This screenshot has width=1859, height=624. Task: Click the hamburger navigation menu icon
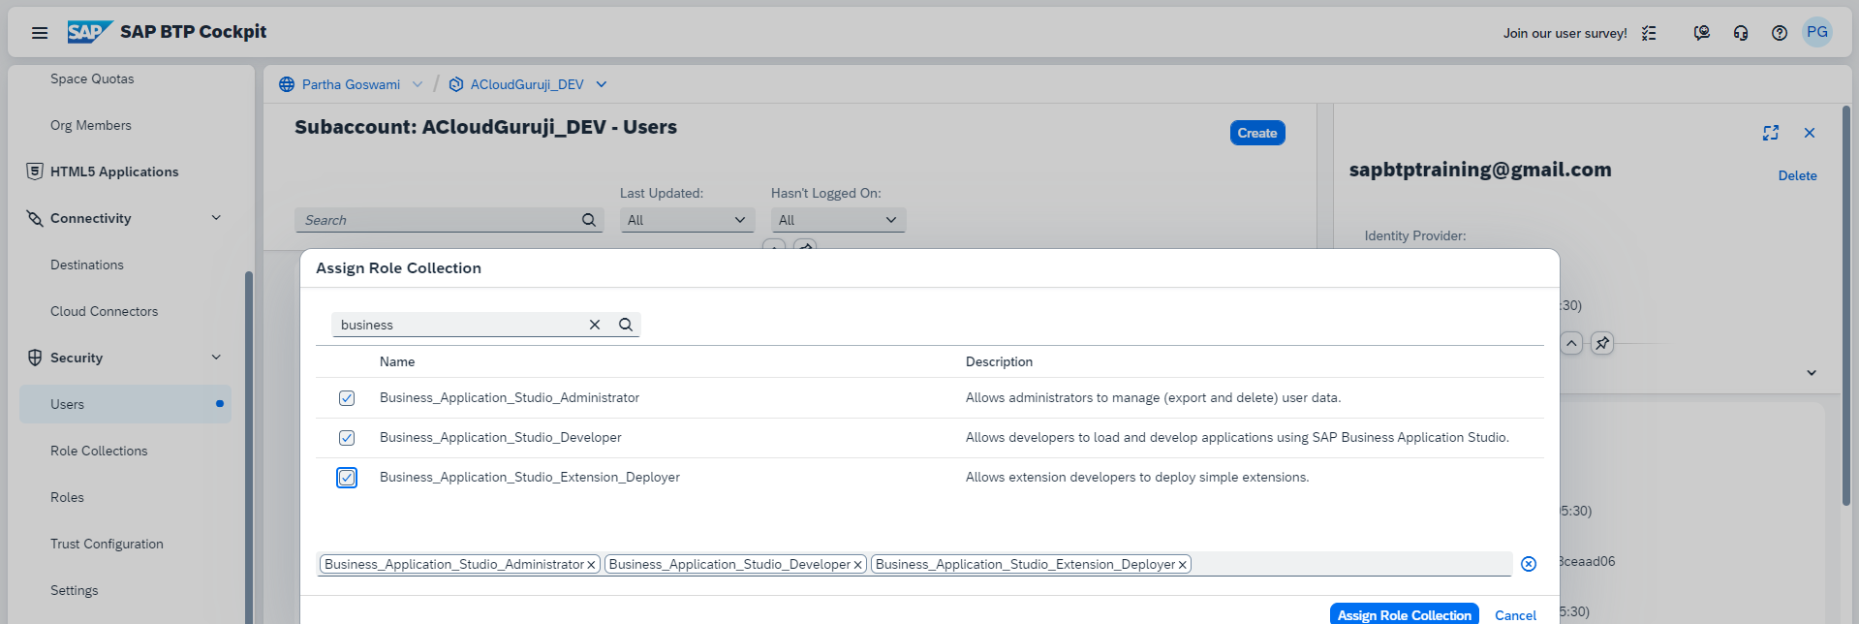pos(40,33)
